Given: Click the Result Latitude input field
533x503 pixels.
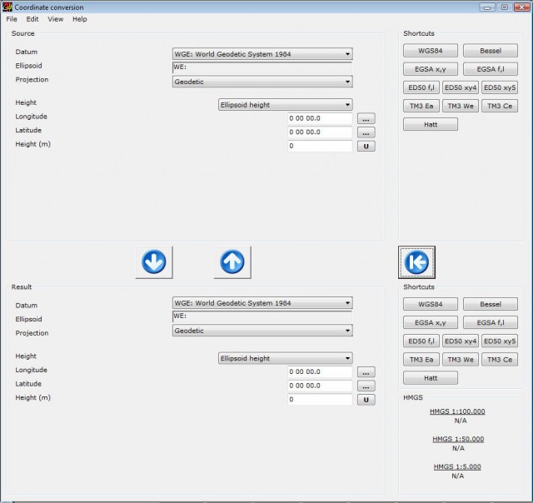Looking at the screenshot, I should pyautogui.click(x=320, y=386).
